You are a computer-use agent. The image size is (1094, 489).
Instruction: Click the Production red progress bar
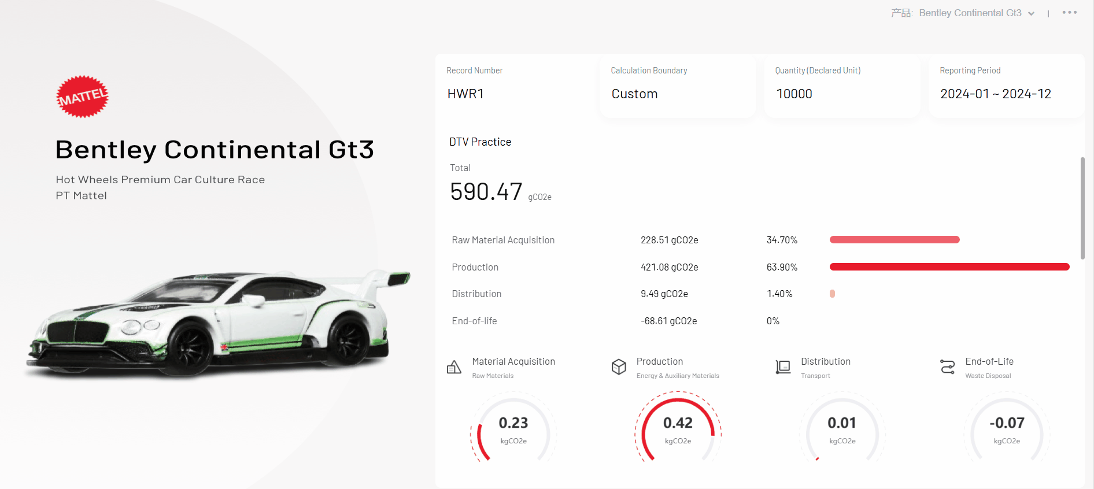coord(949,267)
